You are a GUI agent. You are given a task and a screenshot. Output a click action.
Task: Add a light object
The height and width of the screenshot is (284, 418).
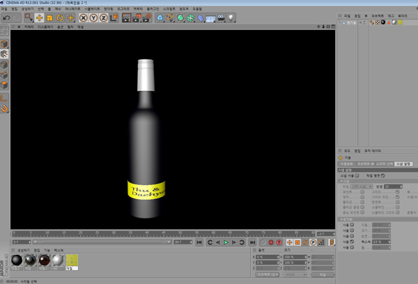(231, 18)
